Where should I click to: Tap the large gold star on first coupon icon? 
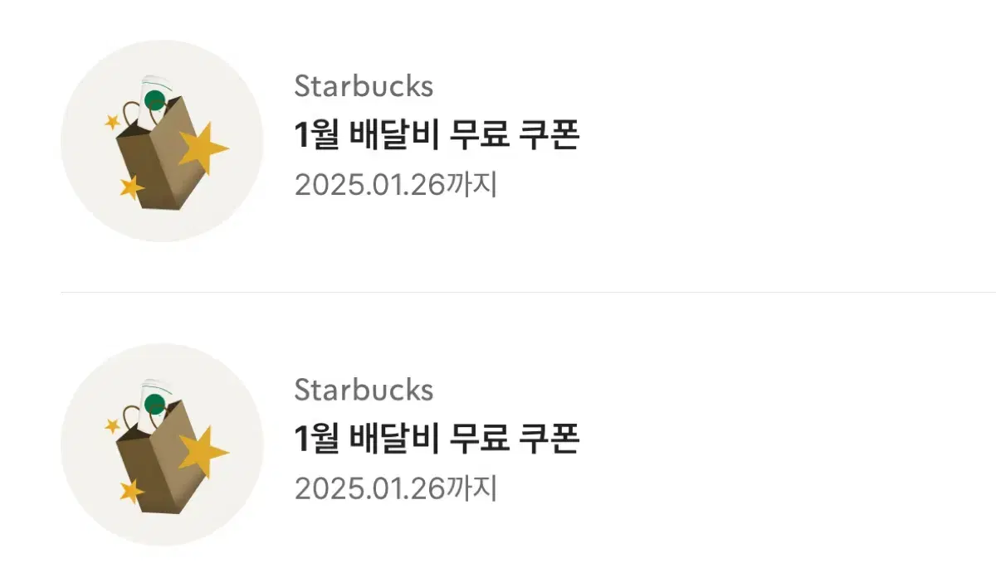[203, 149]
